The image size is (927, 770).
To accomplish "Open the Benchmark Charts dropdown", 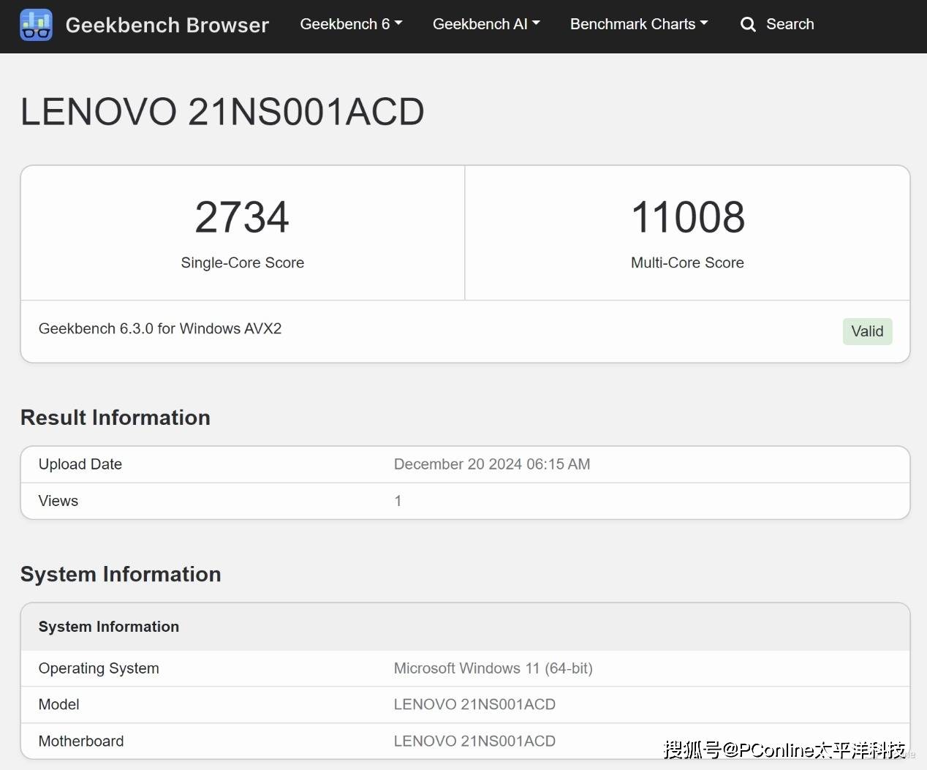I will pyautogui.click(x=639, y=24).
